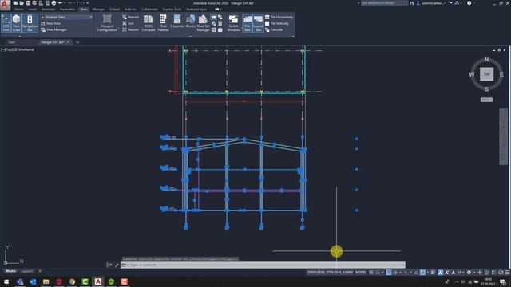Screen dimensions: 511x287
Task: Open Google Chrome from taskbar
Action: [x=72, y=281]
